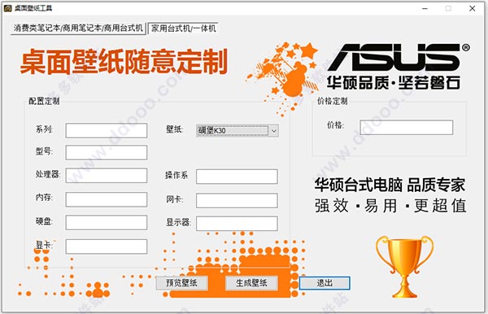The width and height of the screenshot is (488, 314).
Task: Click the 硬盘 input box
Action: point(107,223)
